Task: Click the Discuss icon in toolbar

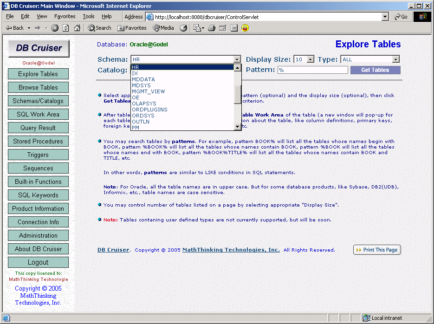Action: [x=234, y=28]
